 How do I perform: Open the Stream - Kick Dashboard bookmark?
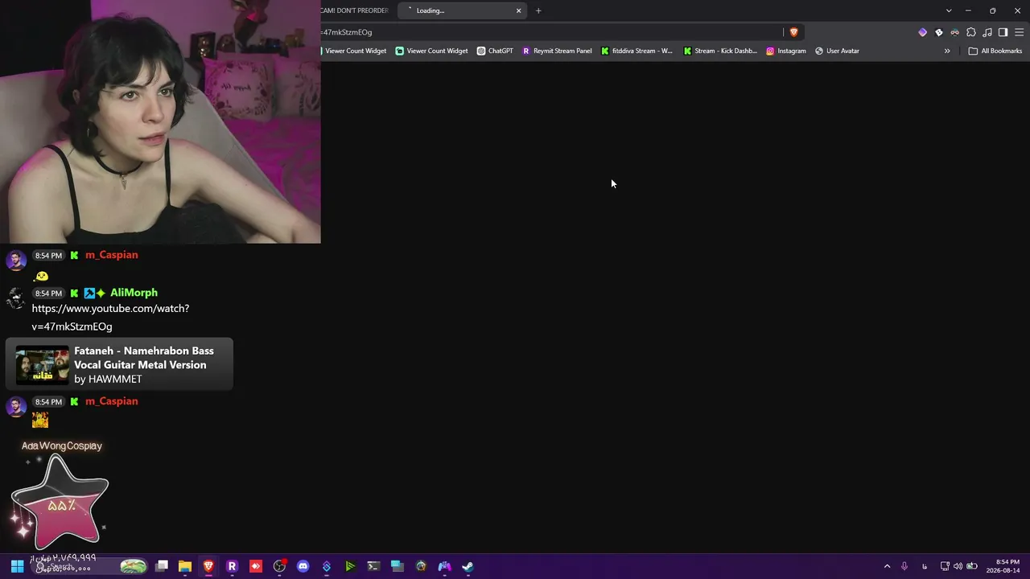coord(720,51)
